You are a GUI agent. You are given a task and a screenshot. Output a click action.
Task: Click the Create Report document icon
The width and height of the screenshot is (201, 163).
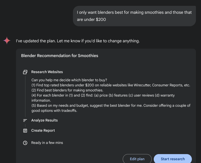[x=25, y=131]
